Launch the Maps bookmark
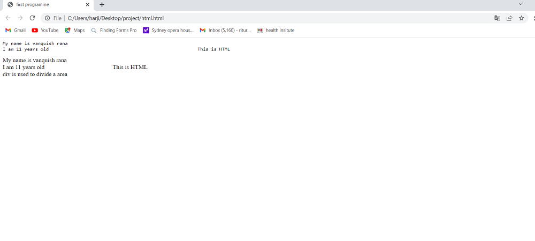This screenshot has width=535, height=241. tap(75, 31)
